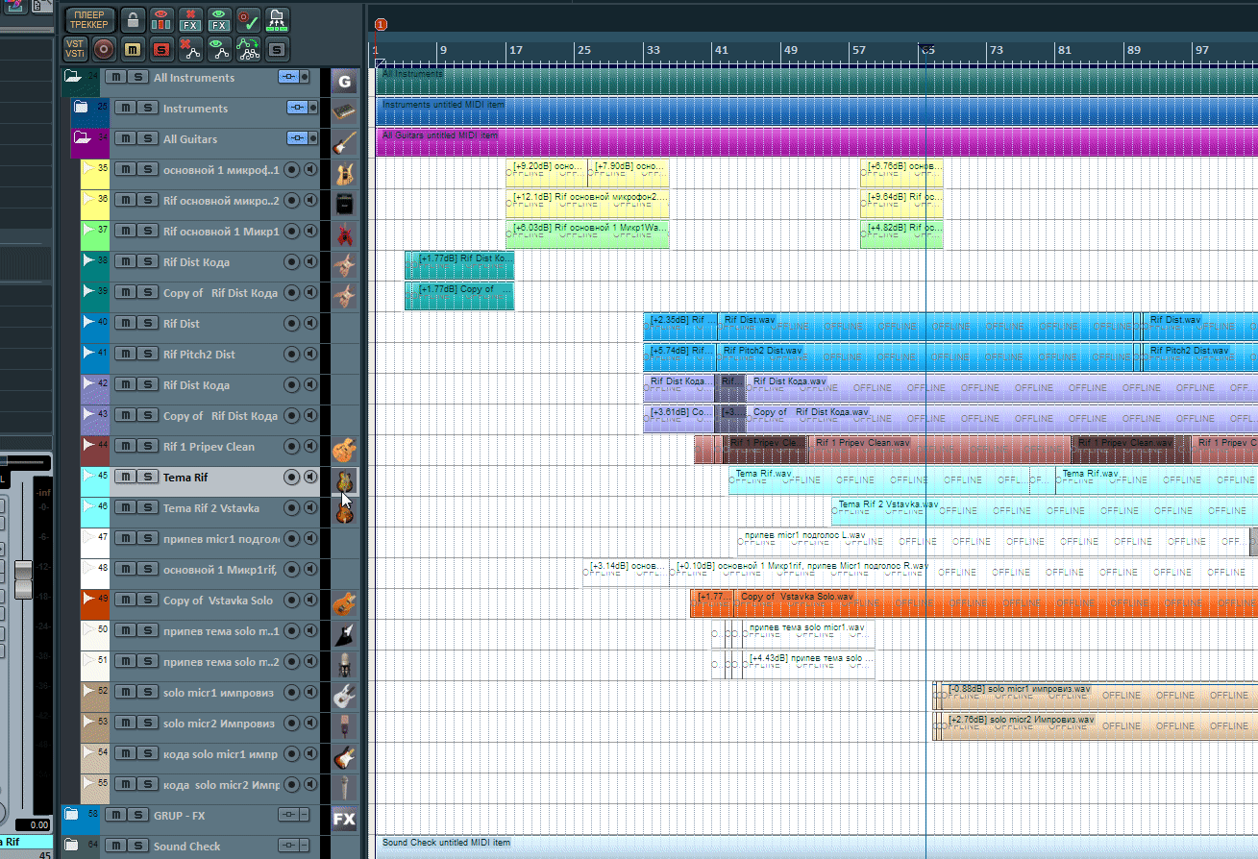1258x859 pixels.
Task: Click the yellow M mute toolbar icon
Action: point(133,48)
